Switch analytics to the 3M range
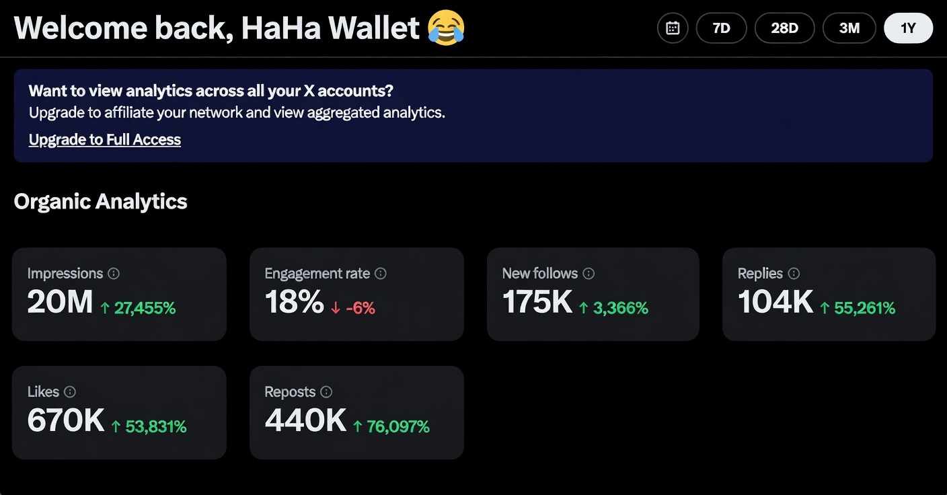Image resolution: width=947 pixels, height=495 pixels. click(x=849, y=28)
